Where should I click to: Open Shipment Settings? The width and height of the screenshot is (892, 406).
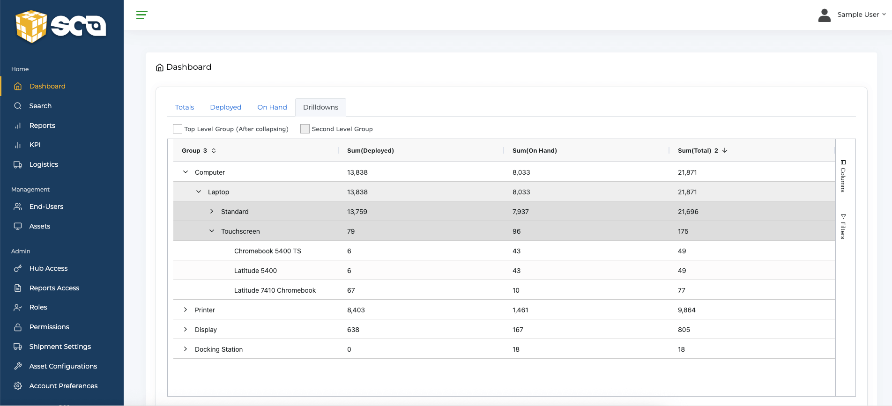(60, 347)
